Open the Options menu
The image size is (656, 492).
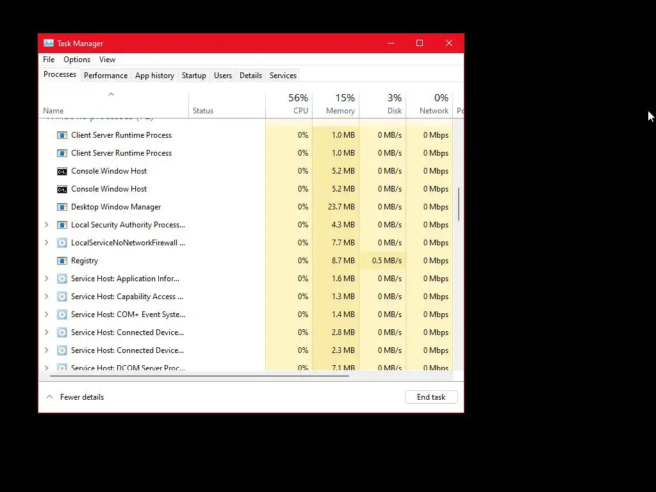pyautogui.click(x=77, y=60)
